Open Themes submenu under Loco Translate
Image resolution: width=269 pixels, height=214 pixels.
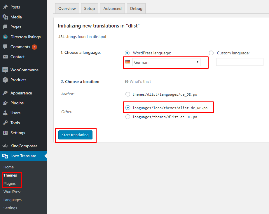(x=10, y=175)
